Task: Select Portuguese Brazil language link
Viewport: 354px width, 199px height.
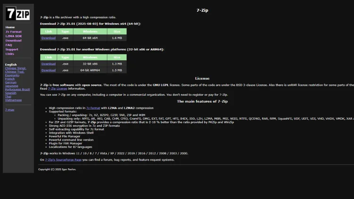Action: click(17, 90)
